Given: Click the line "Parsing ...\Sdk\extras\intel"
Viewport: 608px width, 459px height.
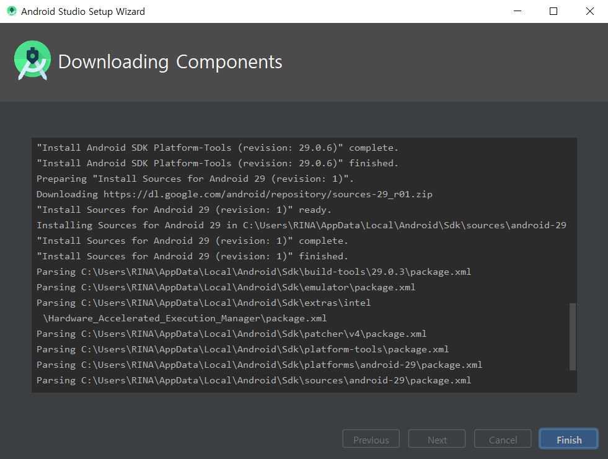Looking at the screenshot, I should [x=203, y=303].
